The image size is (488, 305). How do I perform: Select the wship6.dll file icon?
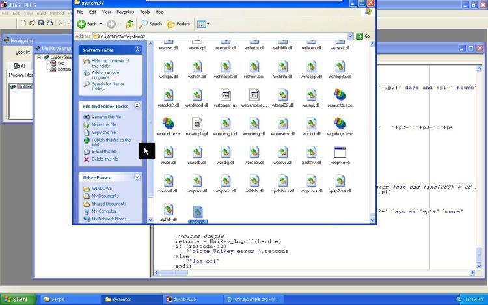click(169, 66)
